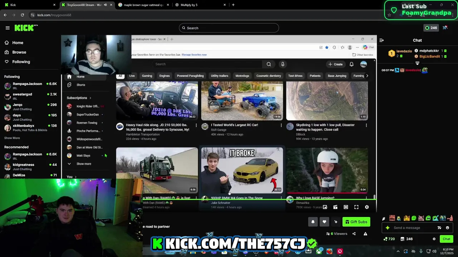Switch to maple brown sugar oatmeal tab
Image resolution: width=458 pixels, height=257 pixels.
pos(143,5)
